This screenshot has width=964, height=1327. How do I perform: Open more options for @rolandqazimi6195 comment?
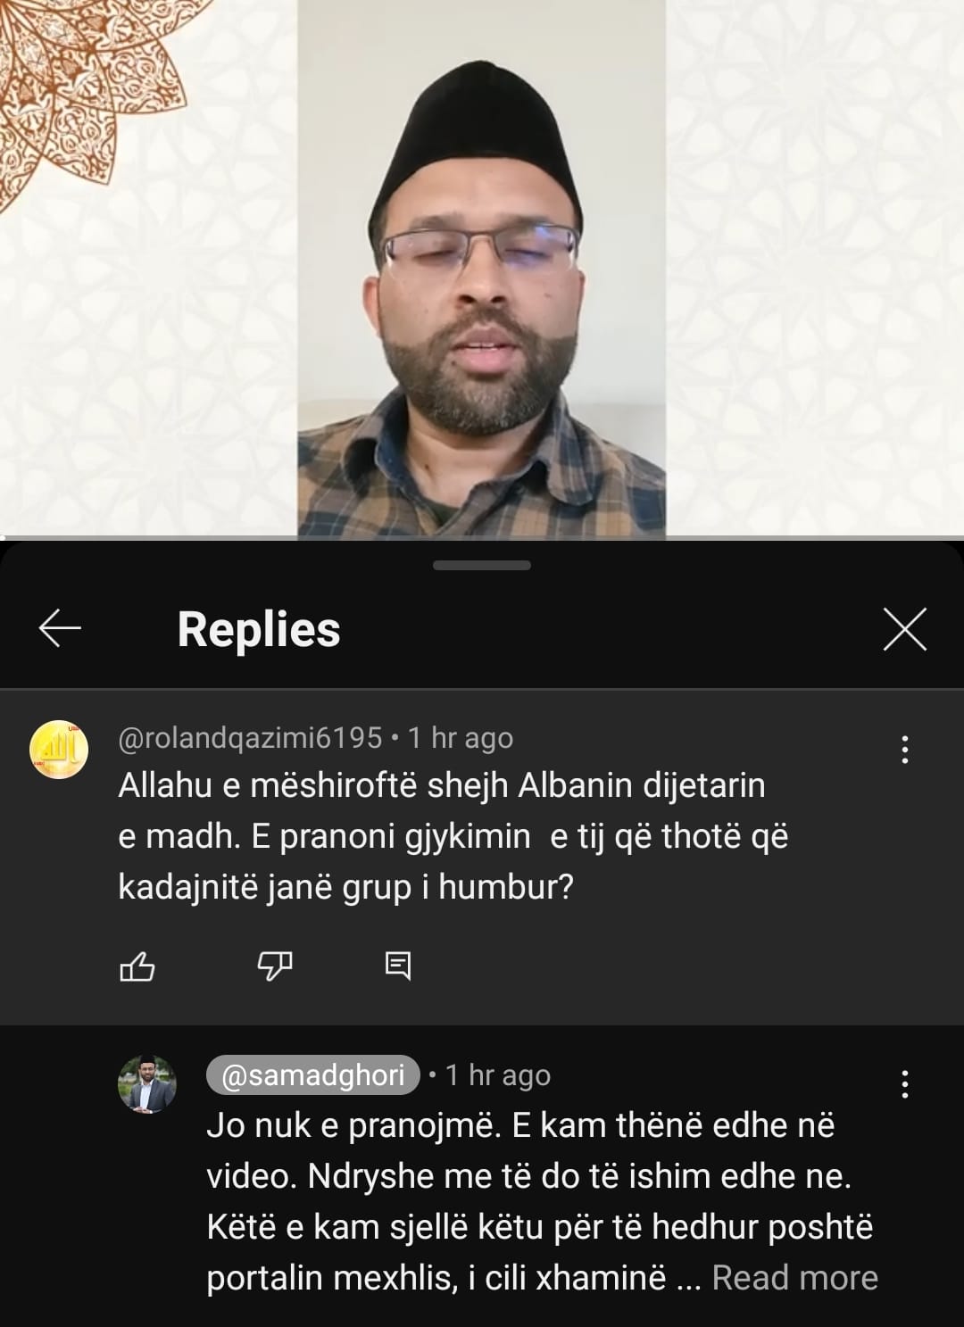coord(905,750)
